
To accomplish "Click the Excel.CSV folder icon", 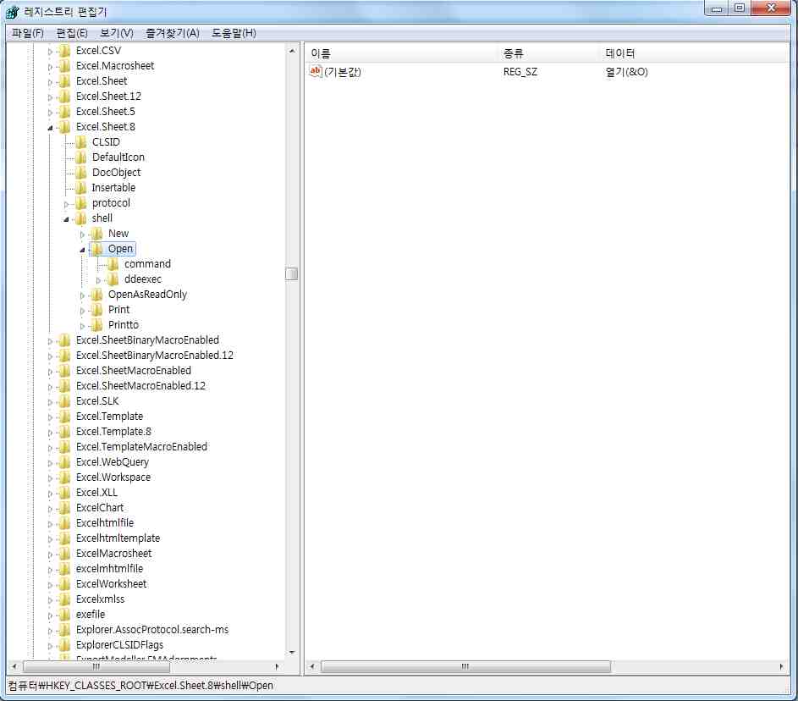I will (64, 51).
